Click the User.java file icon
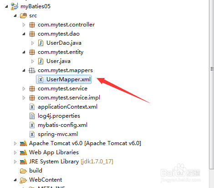 [41, 61]
